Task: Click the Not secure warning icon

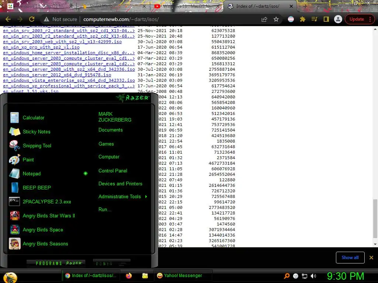Action: pyautogui.click(x=47, y=19)
